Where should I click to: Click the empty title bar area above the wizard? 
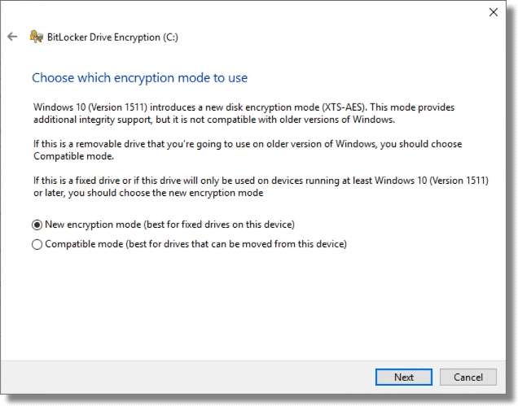tap(244, 12)
